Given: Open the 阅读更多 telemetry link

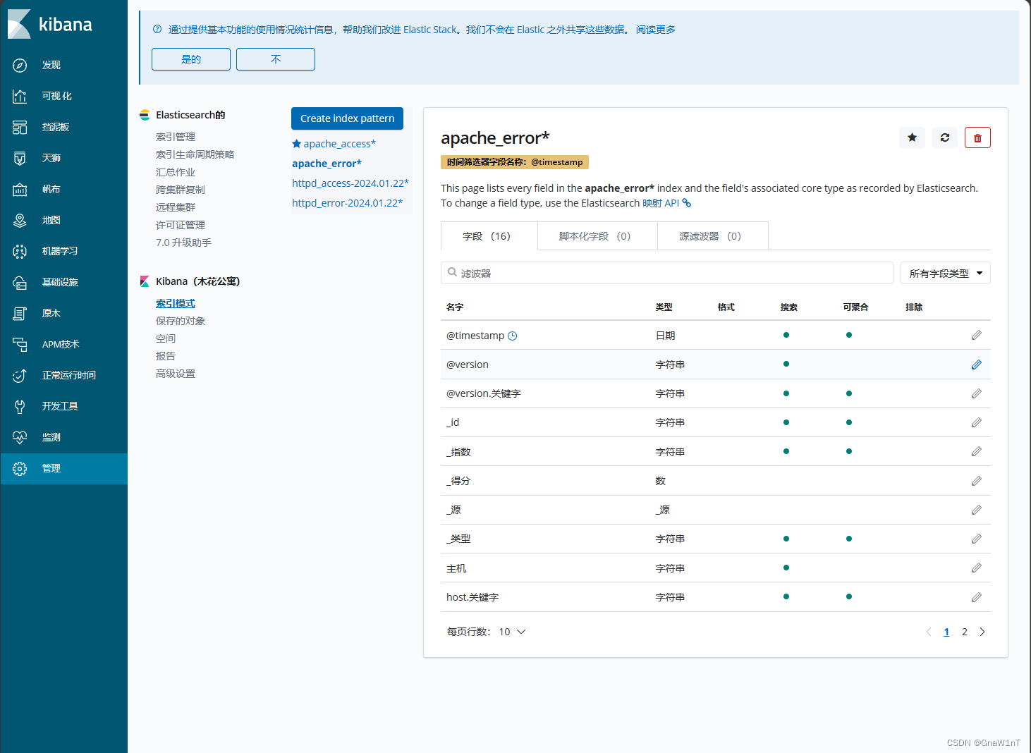Looking at the screenshot, I should 654,30.
